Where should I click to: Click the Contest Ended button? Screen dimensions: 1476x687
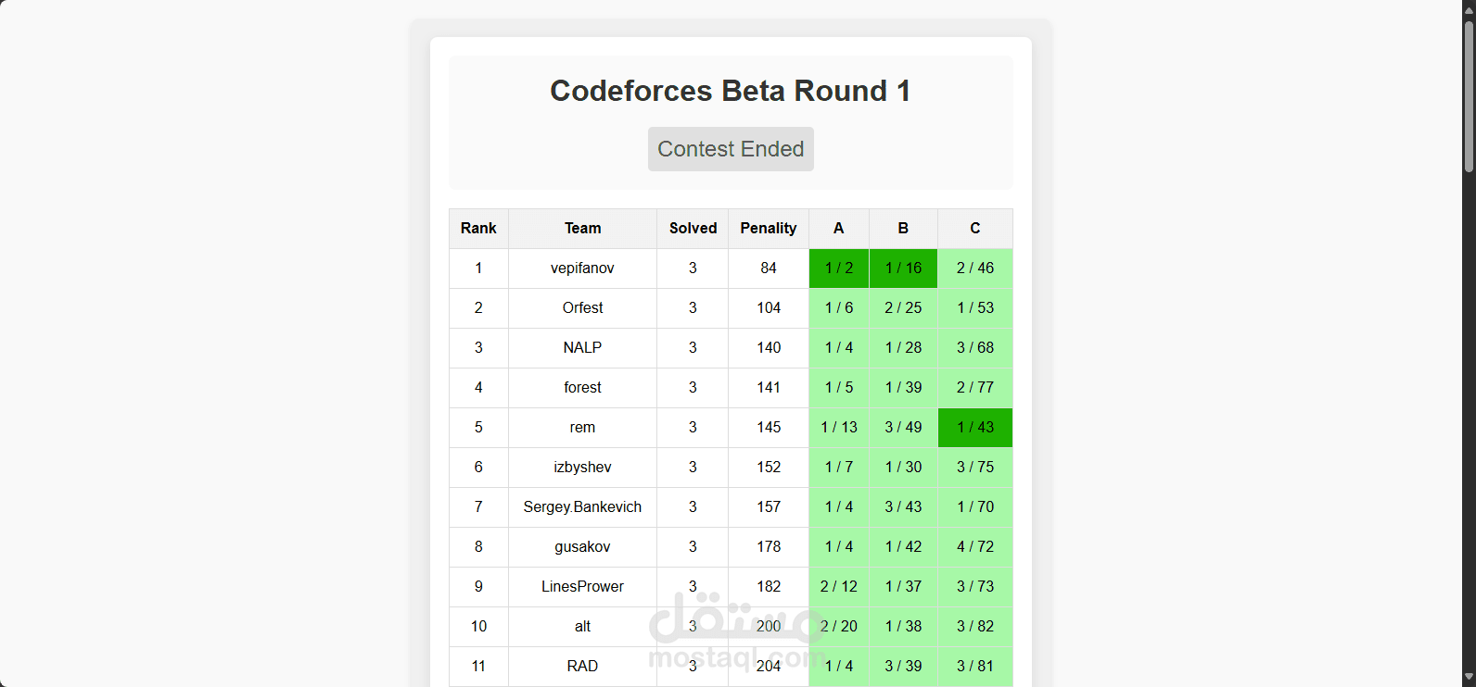click(x=730, y=149)
